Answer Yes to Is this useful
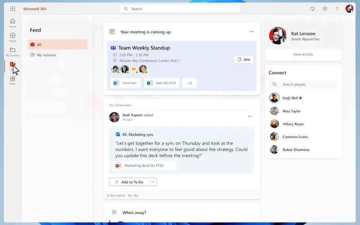This screenshot has width=360, height=225. click(x=130, y=195)
